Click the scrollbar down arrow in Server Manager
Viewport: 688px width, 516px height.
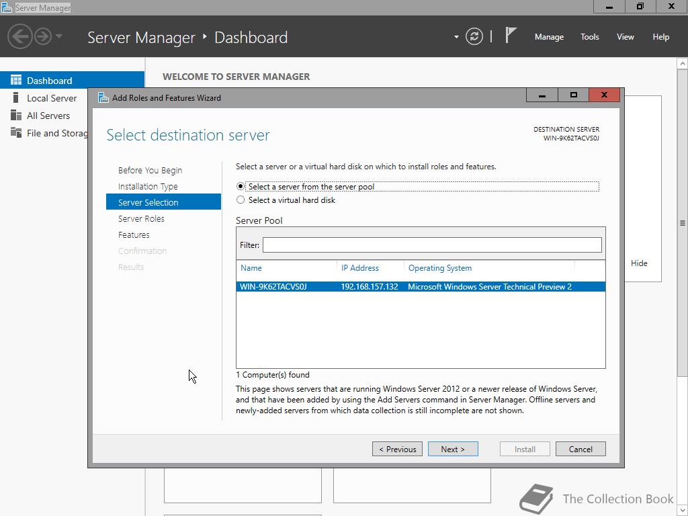tap(683, 511)
